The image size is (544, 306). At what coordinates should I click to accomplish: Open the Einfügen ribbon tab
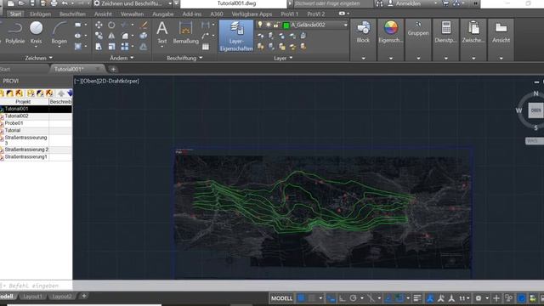[x=41, y=14]
